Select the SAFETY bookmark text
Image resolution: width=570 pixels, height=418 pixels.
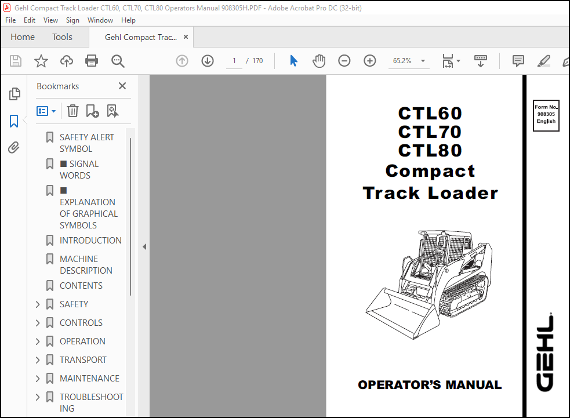(74, 304)
